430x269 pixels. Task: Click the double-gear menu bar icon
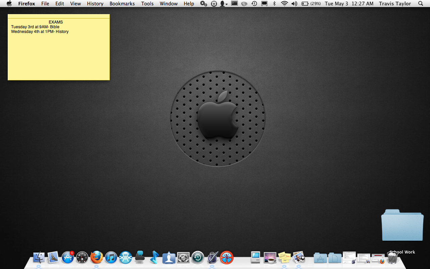coord(204,4)
